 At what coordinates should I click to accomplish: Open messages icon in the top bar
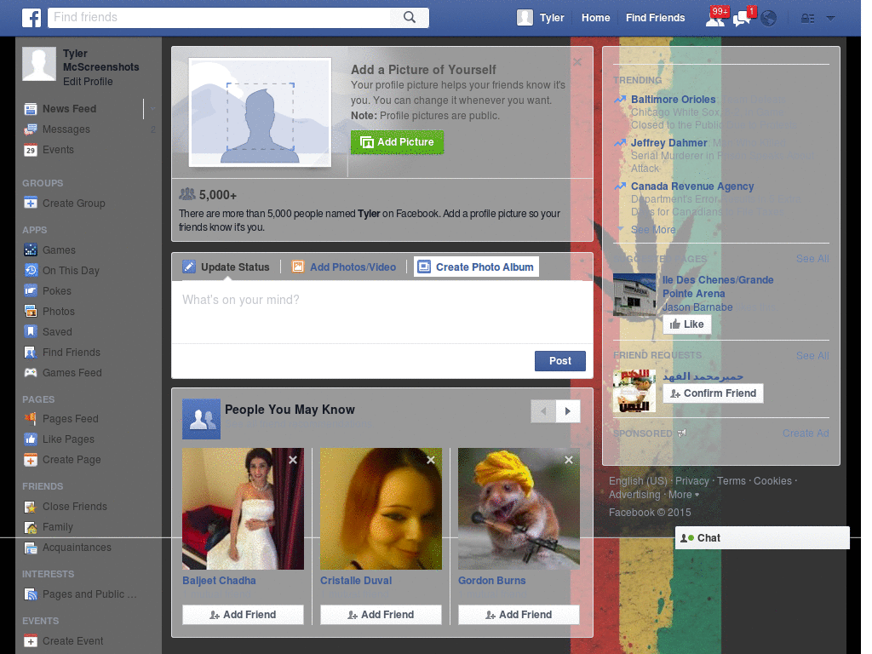743,19
